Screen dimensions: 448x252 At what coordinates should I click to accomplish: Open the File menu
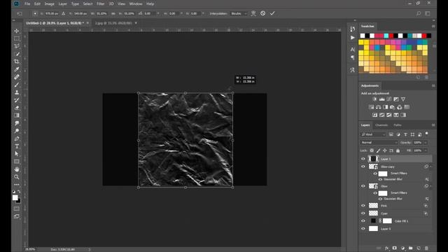point(27,4)
